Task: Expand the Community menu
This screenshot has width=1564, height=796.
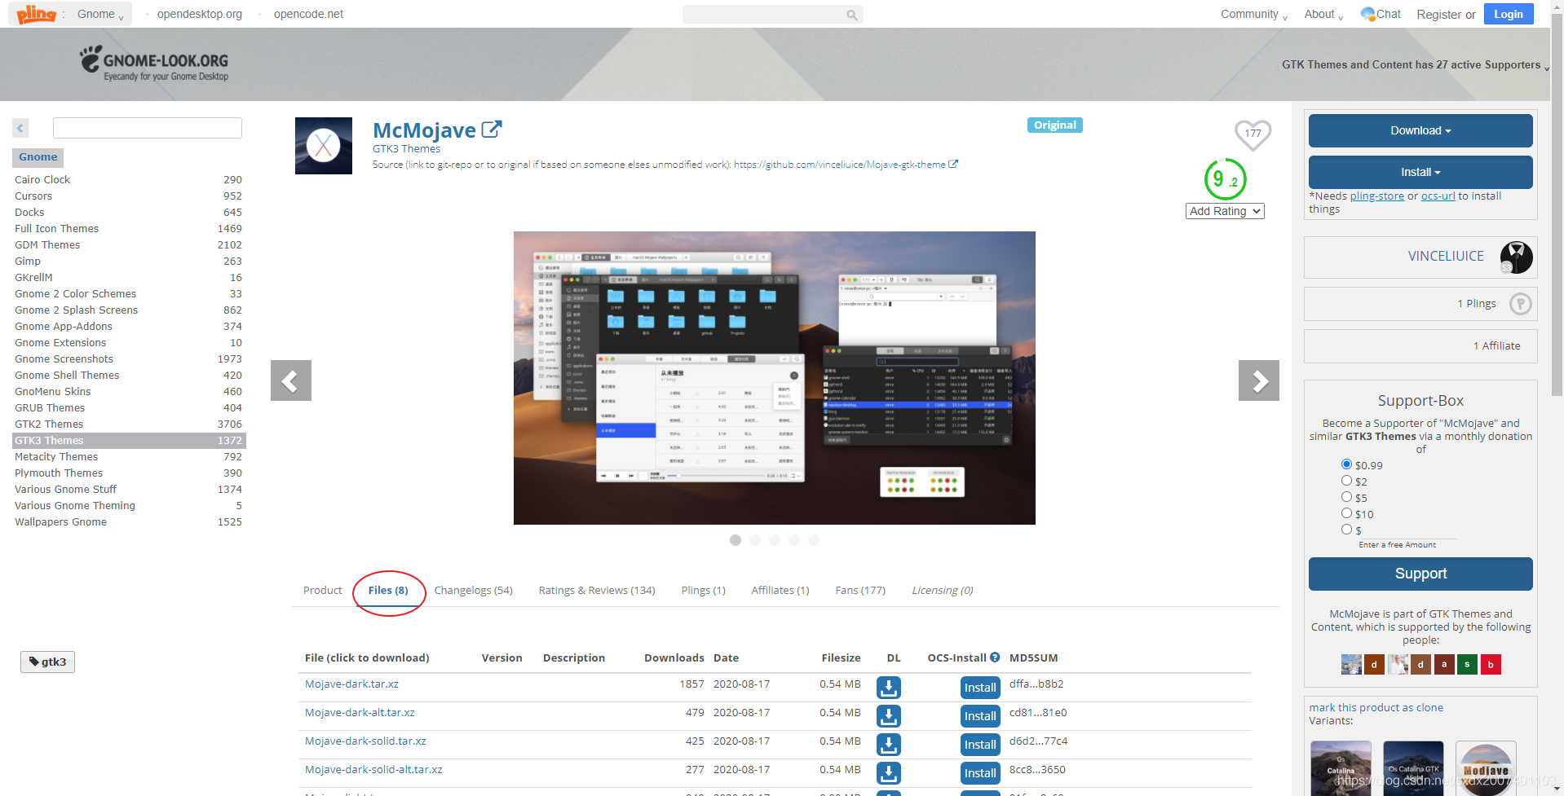Action: click(x=1254, y=14)
